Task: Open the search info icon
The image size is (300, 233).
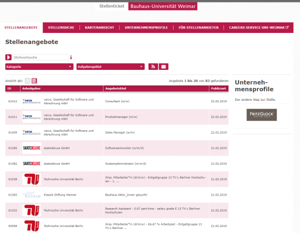Action: [x=71, y=57]
